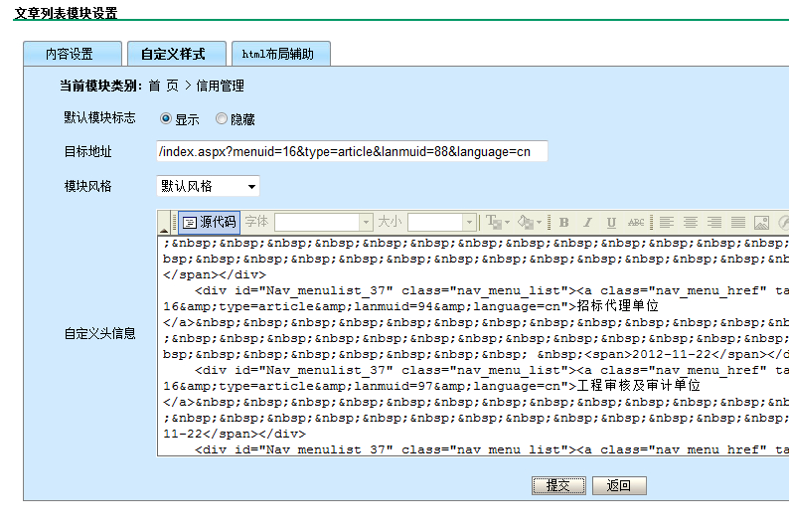Click the align right icon
Image resolution: width=789 pixels, height=532 pixels.
[713, 222]
